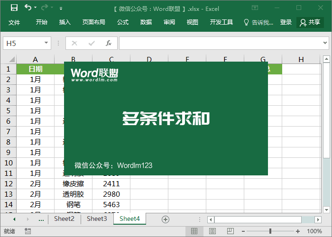Switch to Page Layout view icon
The image size is (332, 237).
point(212,231)
